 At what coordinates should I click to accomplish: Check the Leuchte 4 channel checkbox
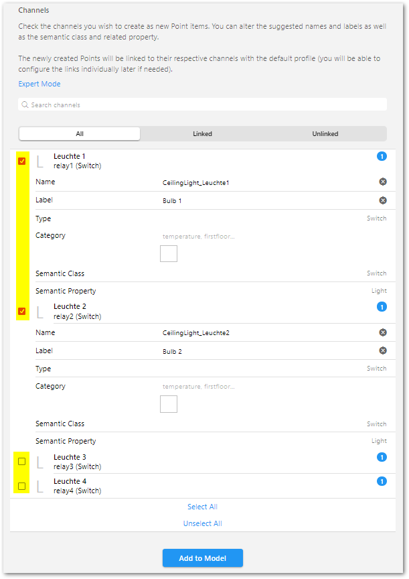click(x=22, y=486)
